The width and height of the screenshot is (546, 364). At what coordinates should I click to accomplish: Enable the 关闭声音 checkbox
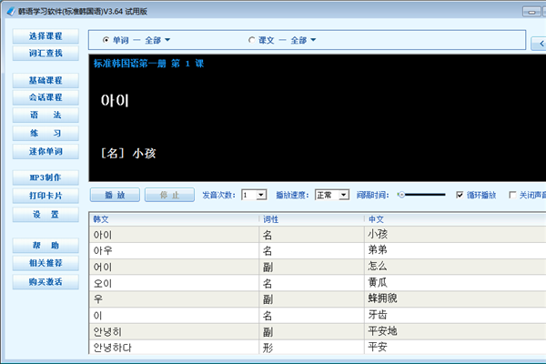512,195
